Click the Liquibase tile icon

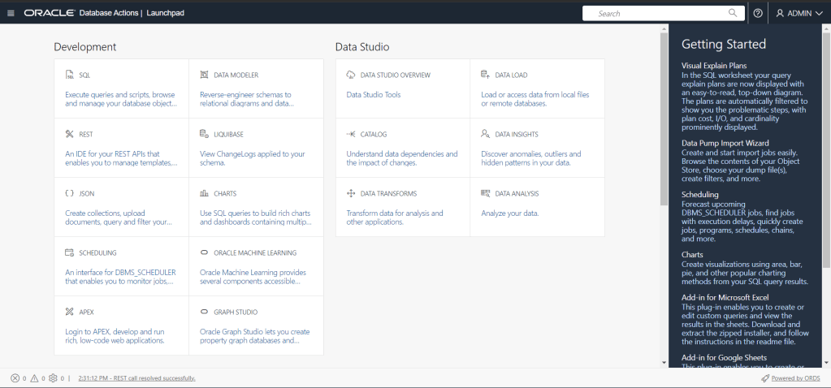pyautogui.click(x=205, y=134)
